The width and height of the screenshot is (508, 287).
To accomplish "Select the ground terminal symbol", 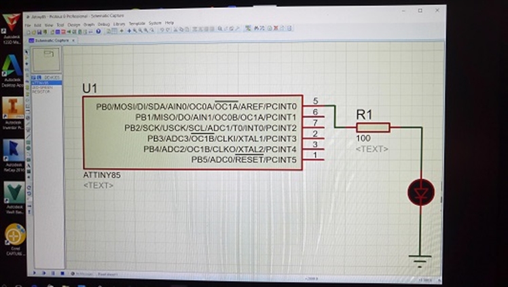I will click(x=420, y=261).
